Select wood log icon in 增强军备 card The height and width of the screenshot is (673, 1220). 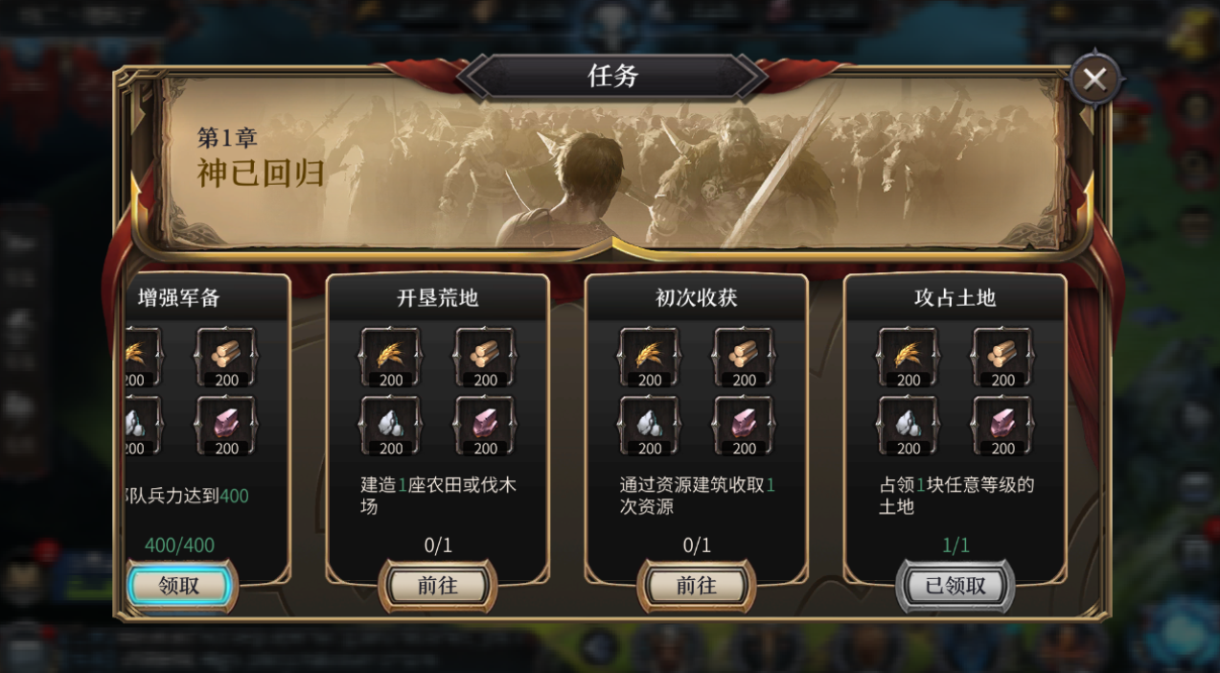tap(226, 358)
